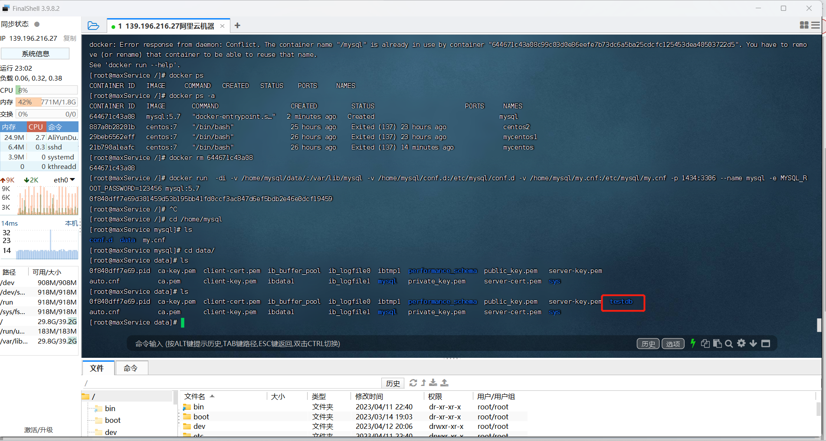The image size is (826, 441).
Task: Sort files by 大小 column
Action: [287, 396]
